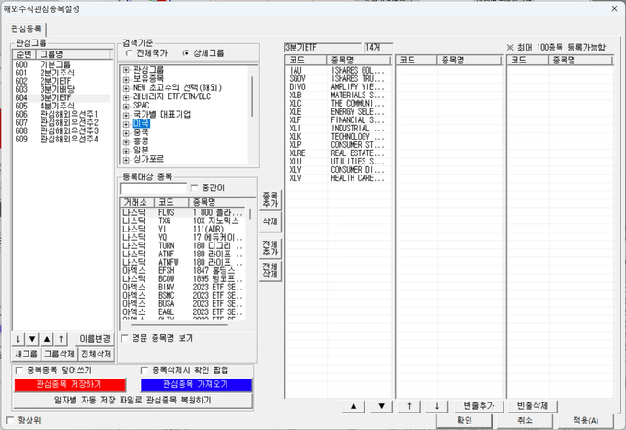Expand SPAC tree node
This screenshot has height=430, width=626.
click(x=126, y=106)
